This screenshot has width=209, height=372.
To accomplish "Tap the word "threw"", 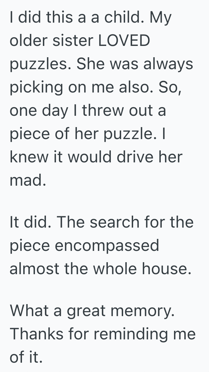I will click(x=104, y=111).
